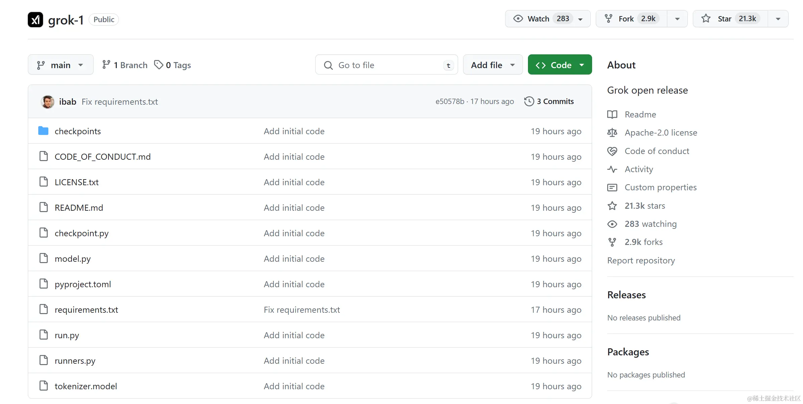Click the Report repository link
This screenshot has width=803, height=404.
[x=641, y=260]
